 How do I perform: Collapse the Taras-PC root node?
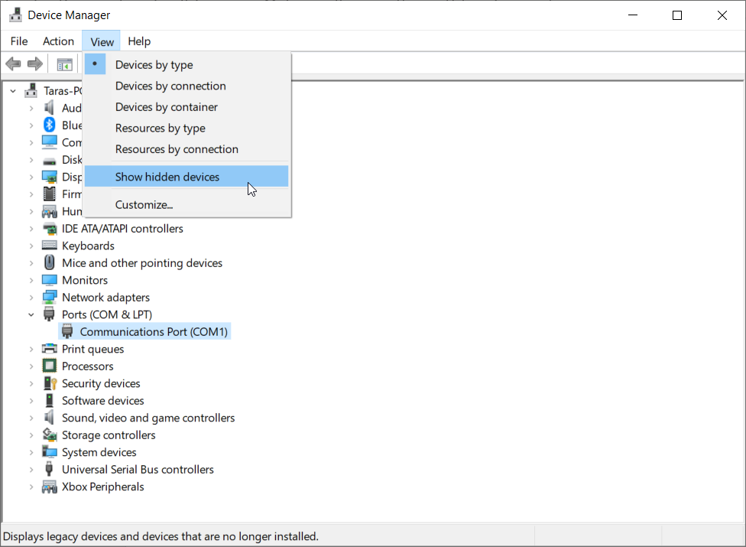pos(13,90)
